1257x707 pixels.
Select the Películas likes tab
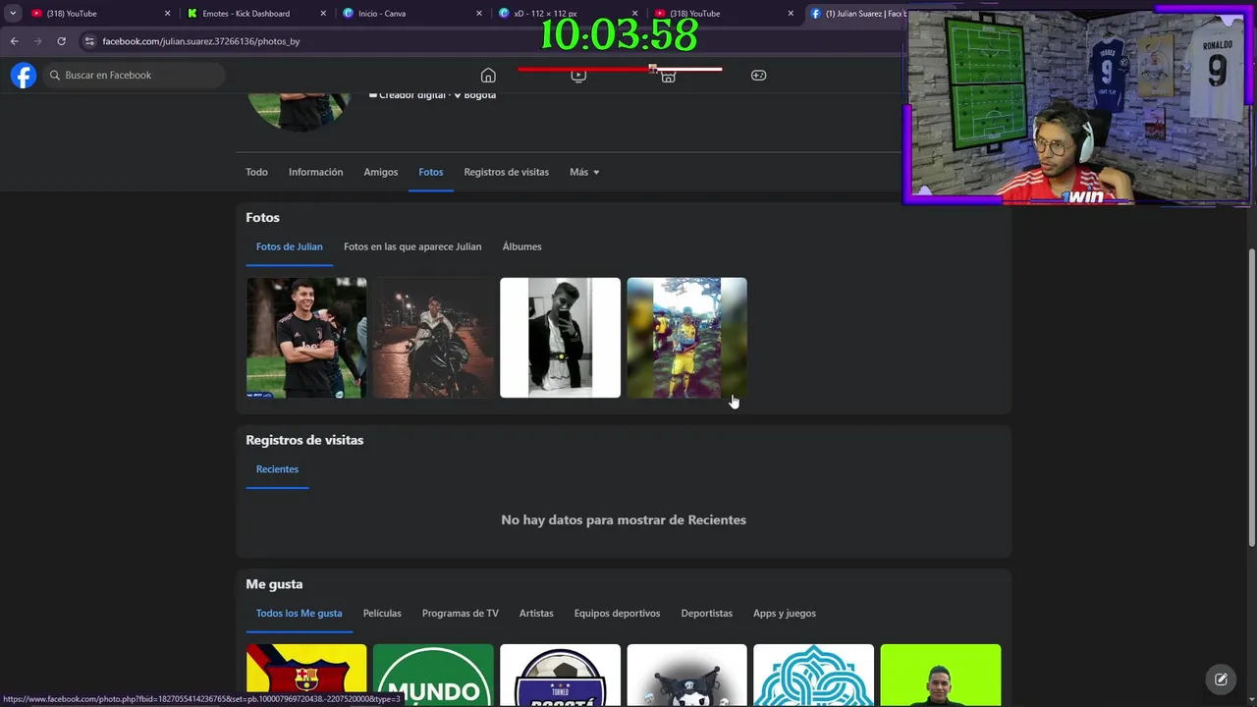click(382, 614)
